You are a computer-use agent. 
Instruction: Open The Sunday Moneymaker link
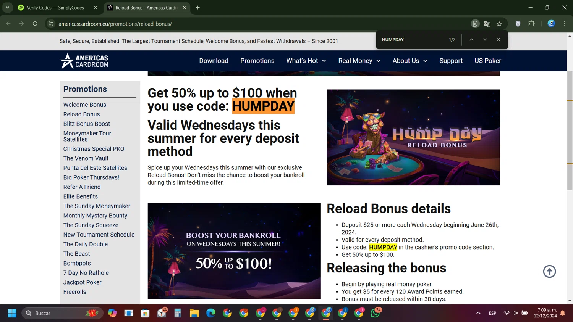click(97, 206)
